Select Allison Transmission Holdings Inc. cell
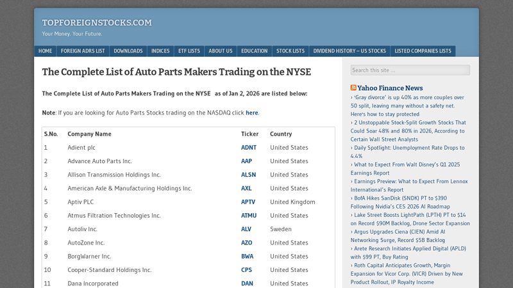Image resolution: width=513 pixels, height=288 pixels. click(x=114, y=175)
